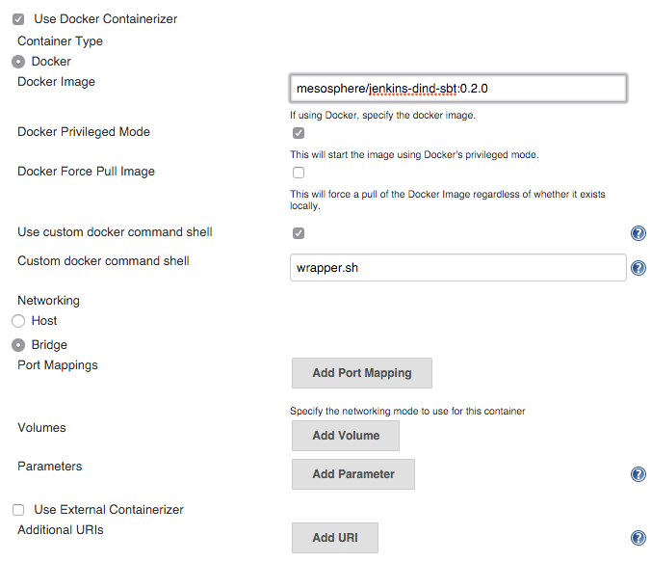This screenshot has height=562, width=651.
Task: Click the 'Bridge' radio label text
Action: tap(49, 345)
